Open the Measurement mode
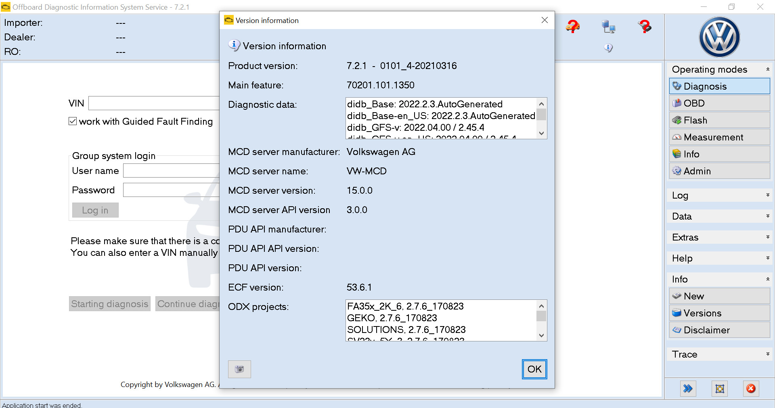 tap(719, 137)
